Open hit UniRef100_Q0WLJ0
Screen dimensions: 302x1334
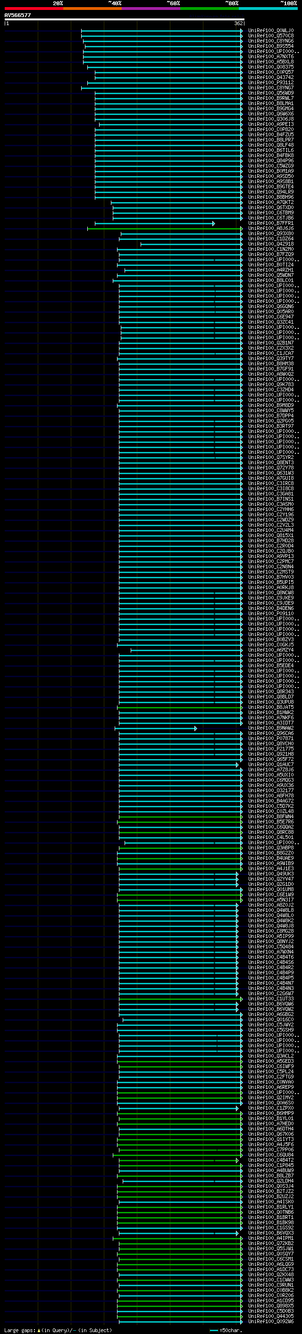click(x=271, y=31)
